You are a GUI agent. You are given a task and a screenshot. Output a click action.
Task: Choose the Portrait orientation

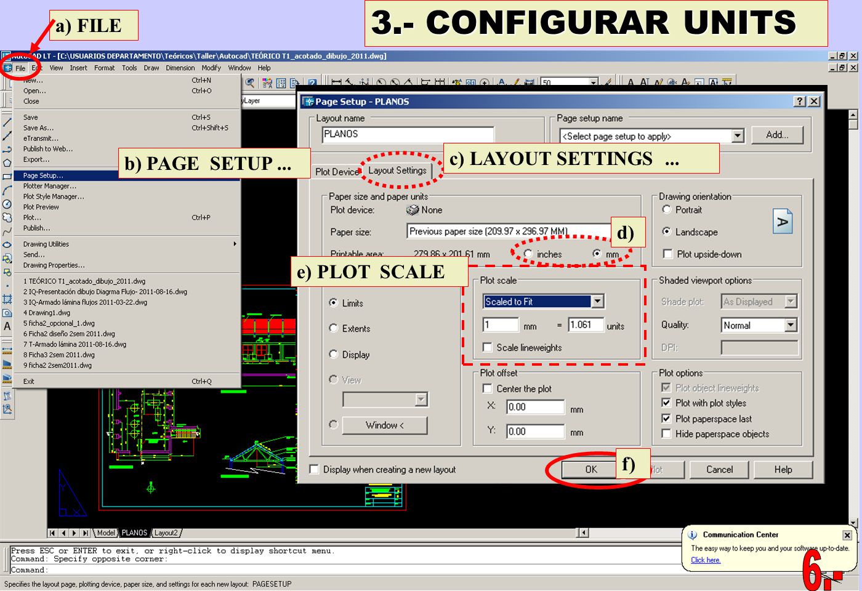[666, 210]
